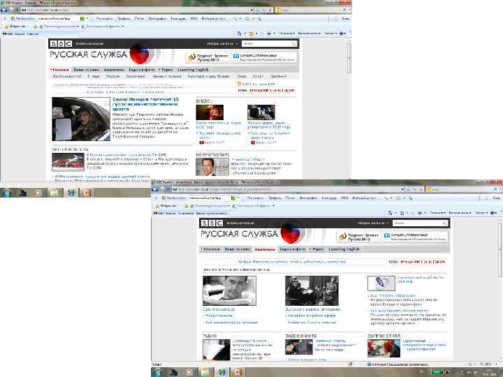Click Профиль in bottom Windows Live toolbar
503x377 pixels.
click(275, 198)
